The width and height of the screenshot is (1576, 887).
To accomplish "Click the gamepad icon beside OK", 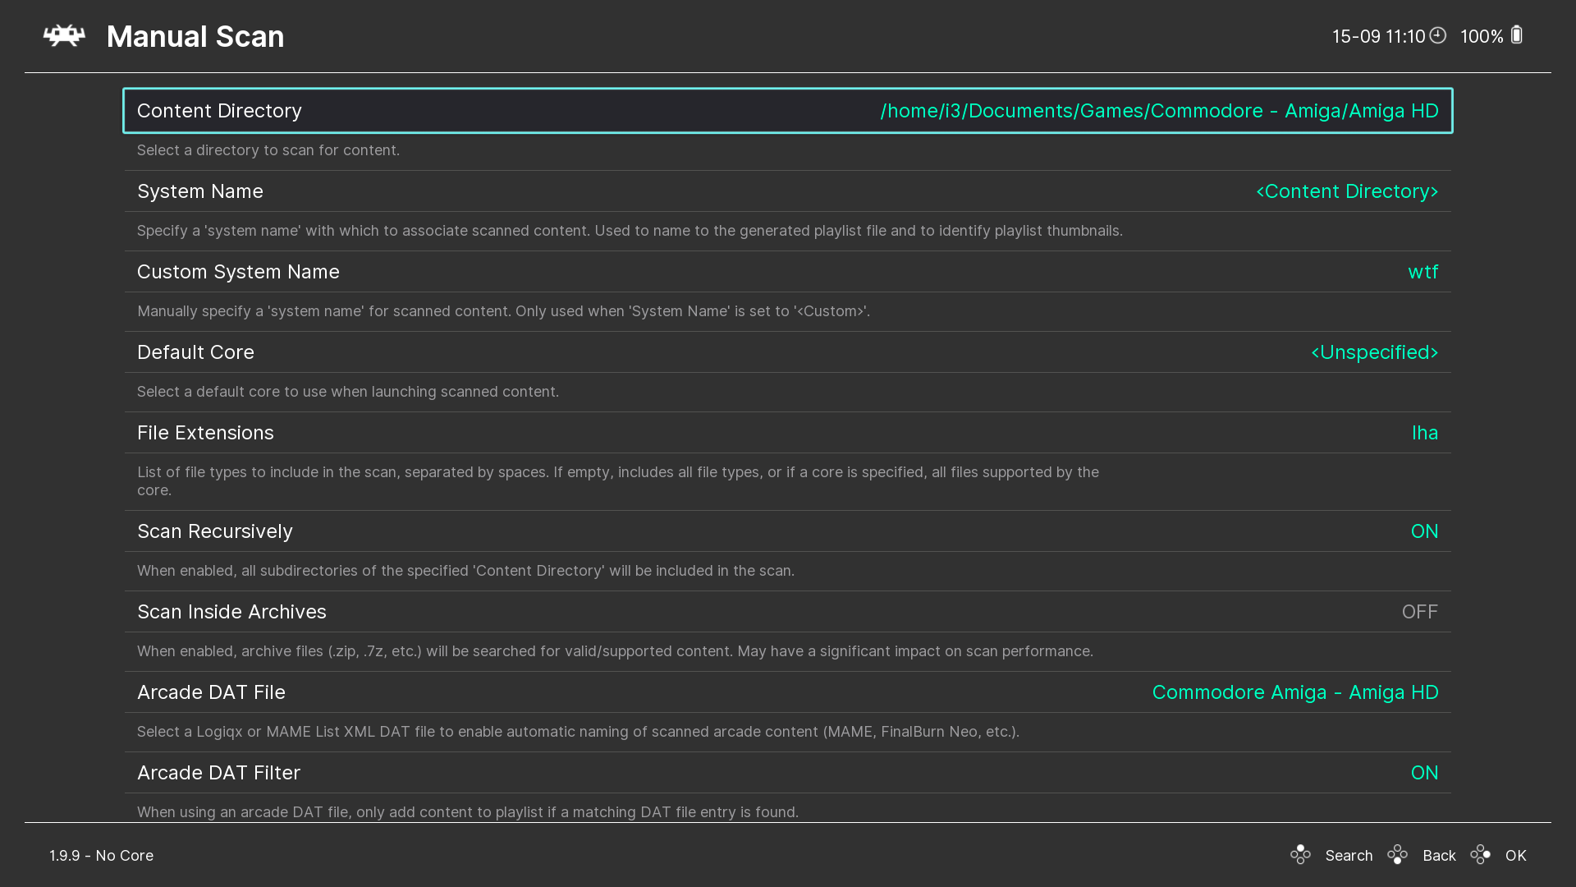I will 1482,855.
